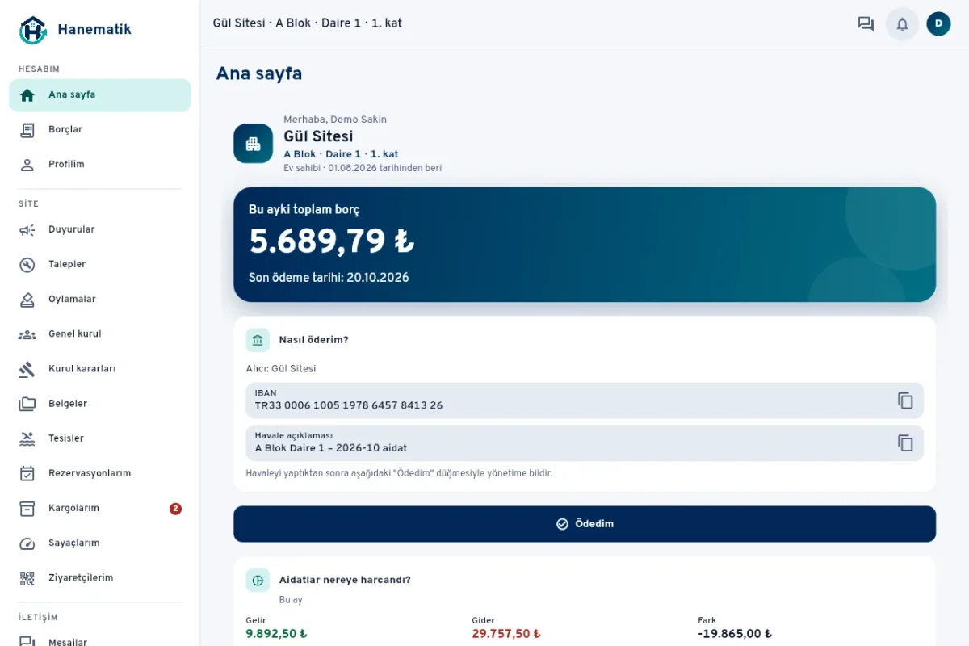Click the Fark amount -19.865,00 ₺
Image resolution: width=969 pixels, height=646 pixels.
point(735,634)
